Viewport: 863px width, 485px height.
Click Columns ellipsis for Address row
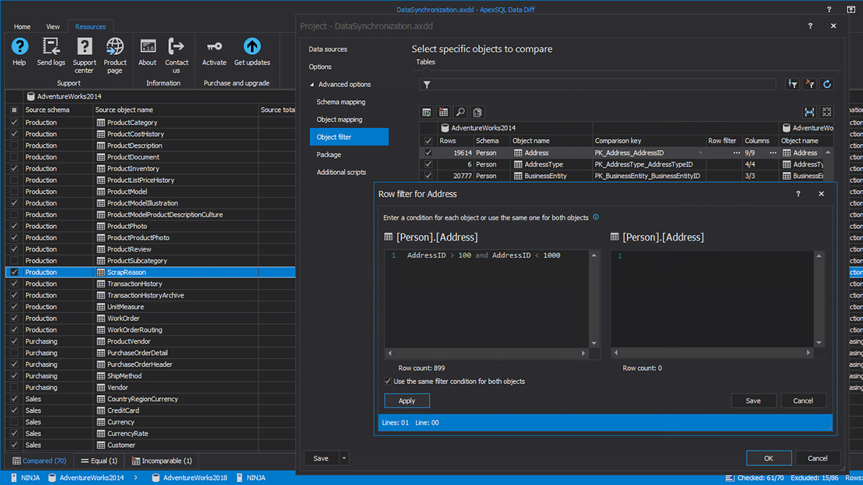pos(773,153)
